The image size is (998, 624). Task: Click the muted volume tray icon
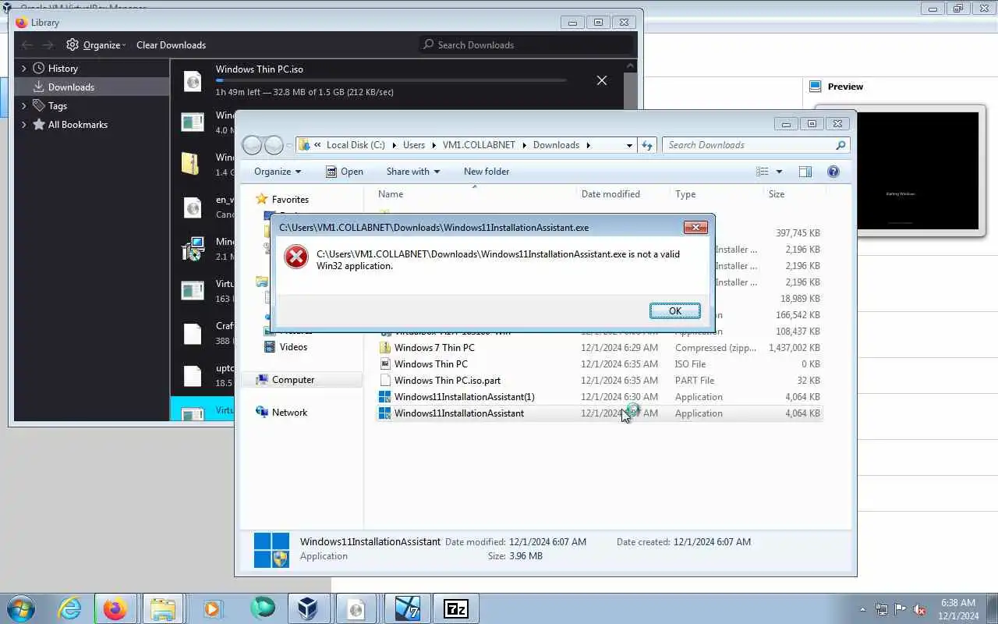pos(920,609)
